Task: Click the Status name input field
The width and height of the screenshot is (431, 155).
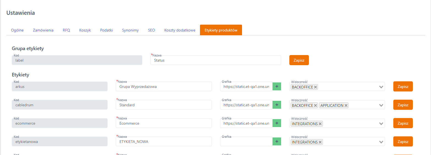Action: (216, 60)
